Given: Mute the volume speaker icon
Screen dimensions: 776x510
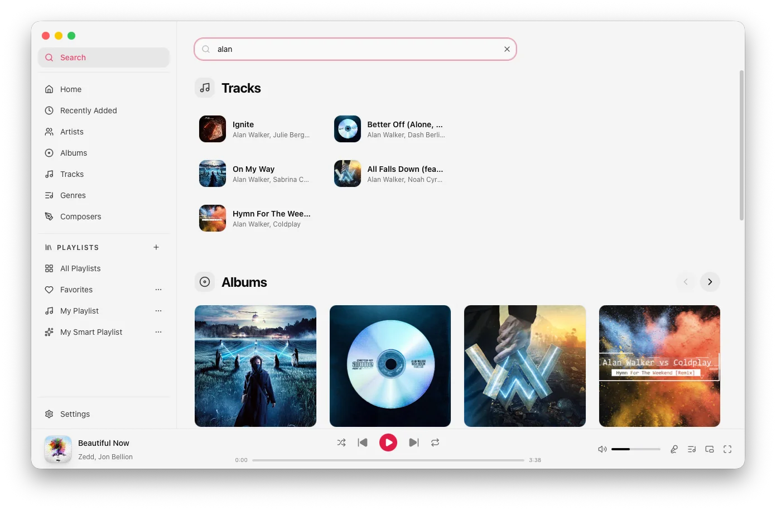Looking at the screenshot, I should (x=603, y=449).
